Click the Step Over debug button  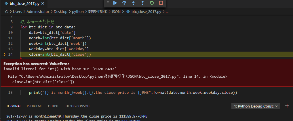tap(124, 3)
